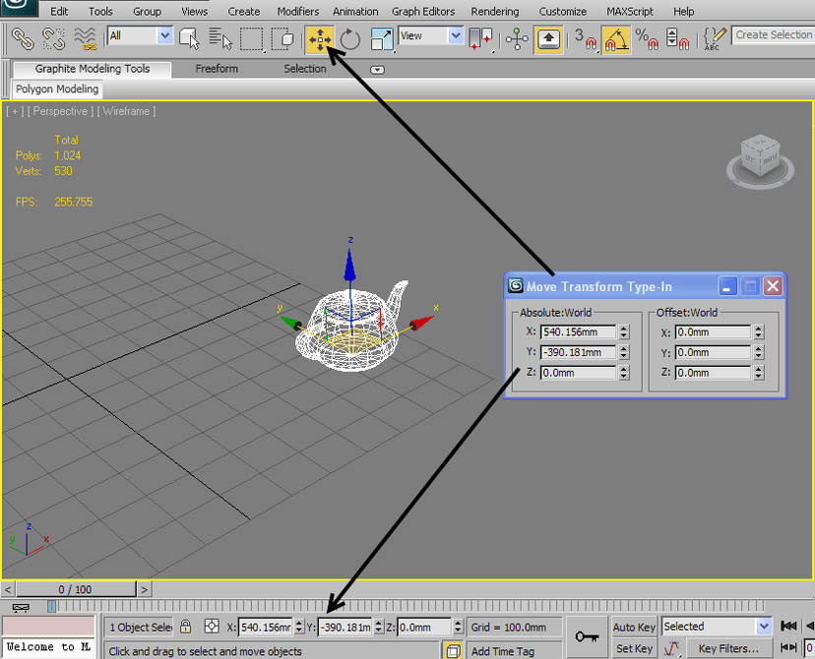The width and height of the screenshot is (815, 659).
Task: Open the Modifiers menu
Action: click(298, 11)
